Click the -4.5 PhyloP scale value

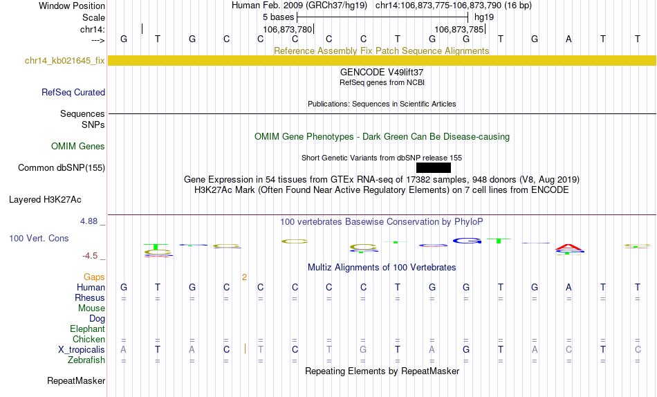[x=90, y=256]
